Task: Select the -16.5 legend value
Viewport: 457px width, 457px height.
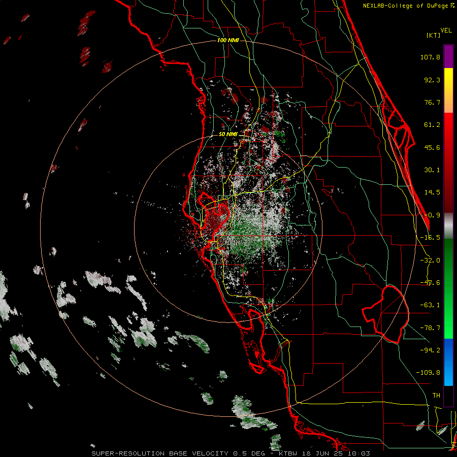Action: (x=430, y=238)
